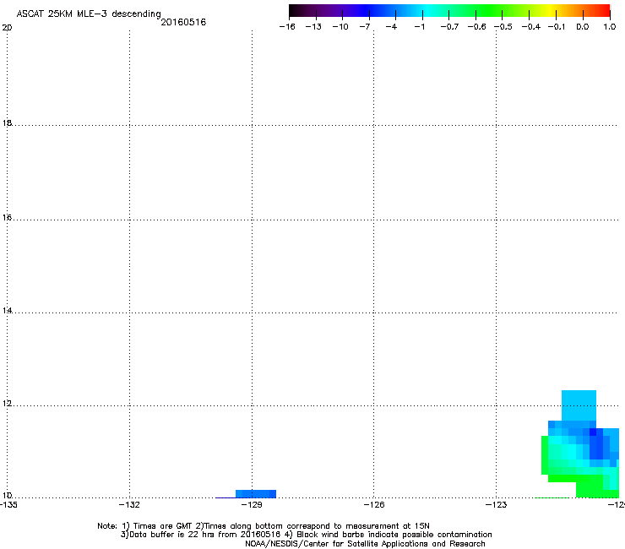Image resolution: width=625 pixels, height=549 pixels.
Task: Click the light blue data block above 12N
Action: coord(579,405)
